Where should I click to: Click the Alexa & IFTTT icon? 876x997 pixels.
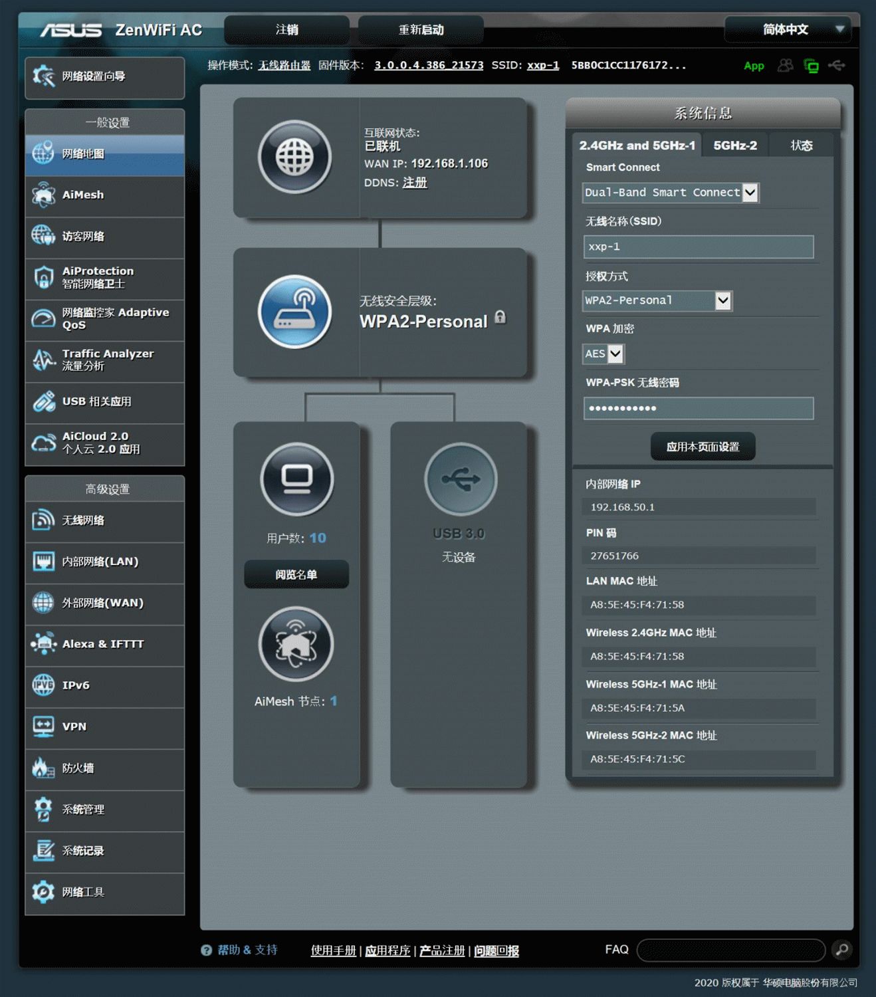point(43,644)
